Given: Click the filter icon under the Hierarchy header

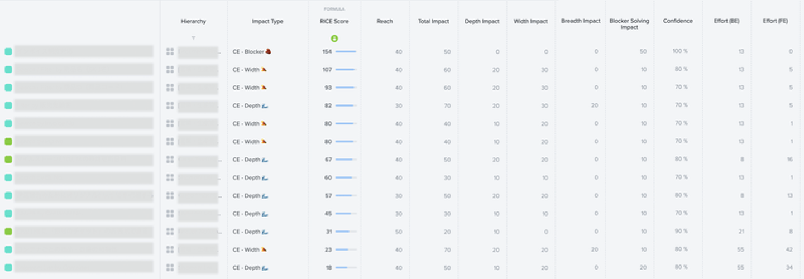Looking at the screenshot, I should tap(193, 38).
